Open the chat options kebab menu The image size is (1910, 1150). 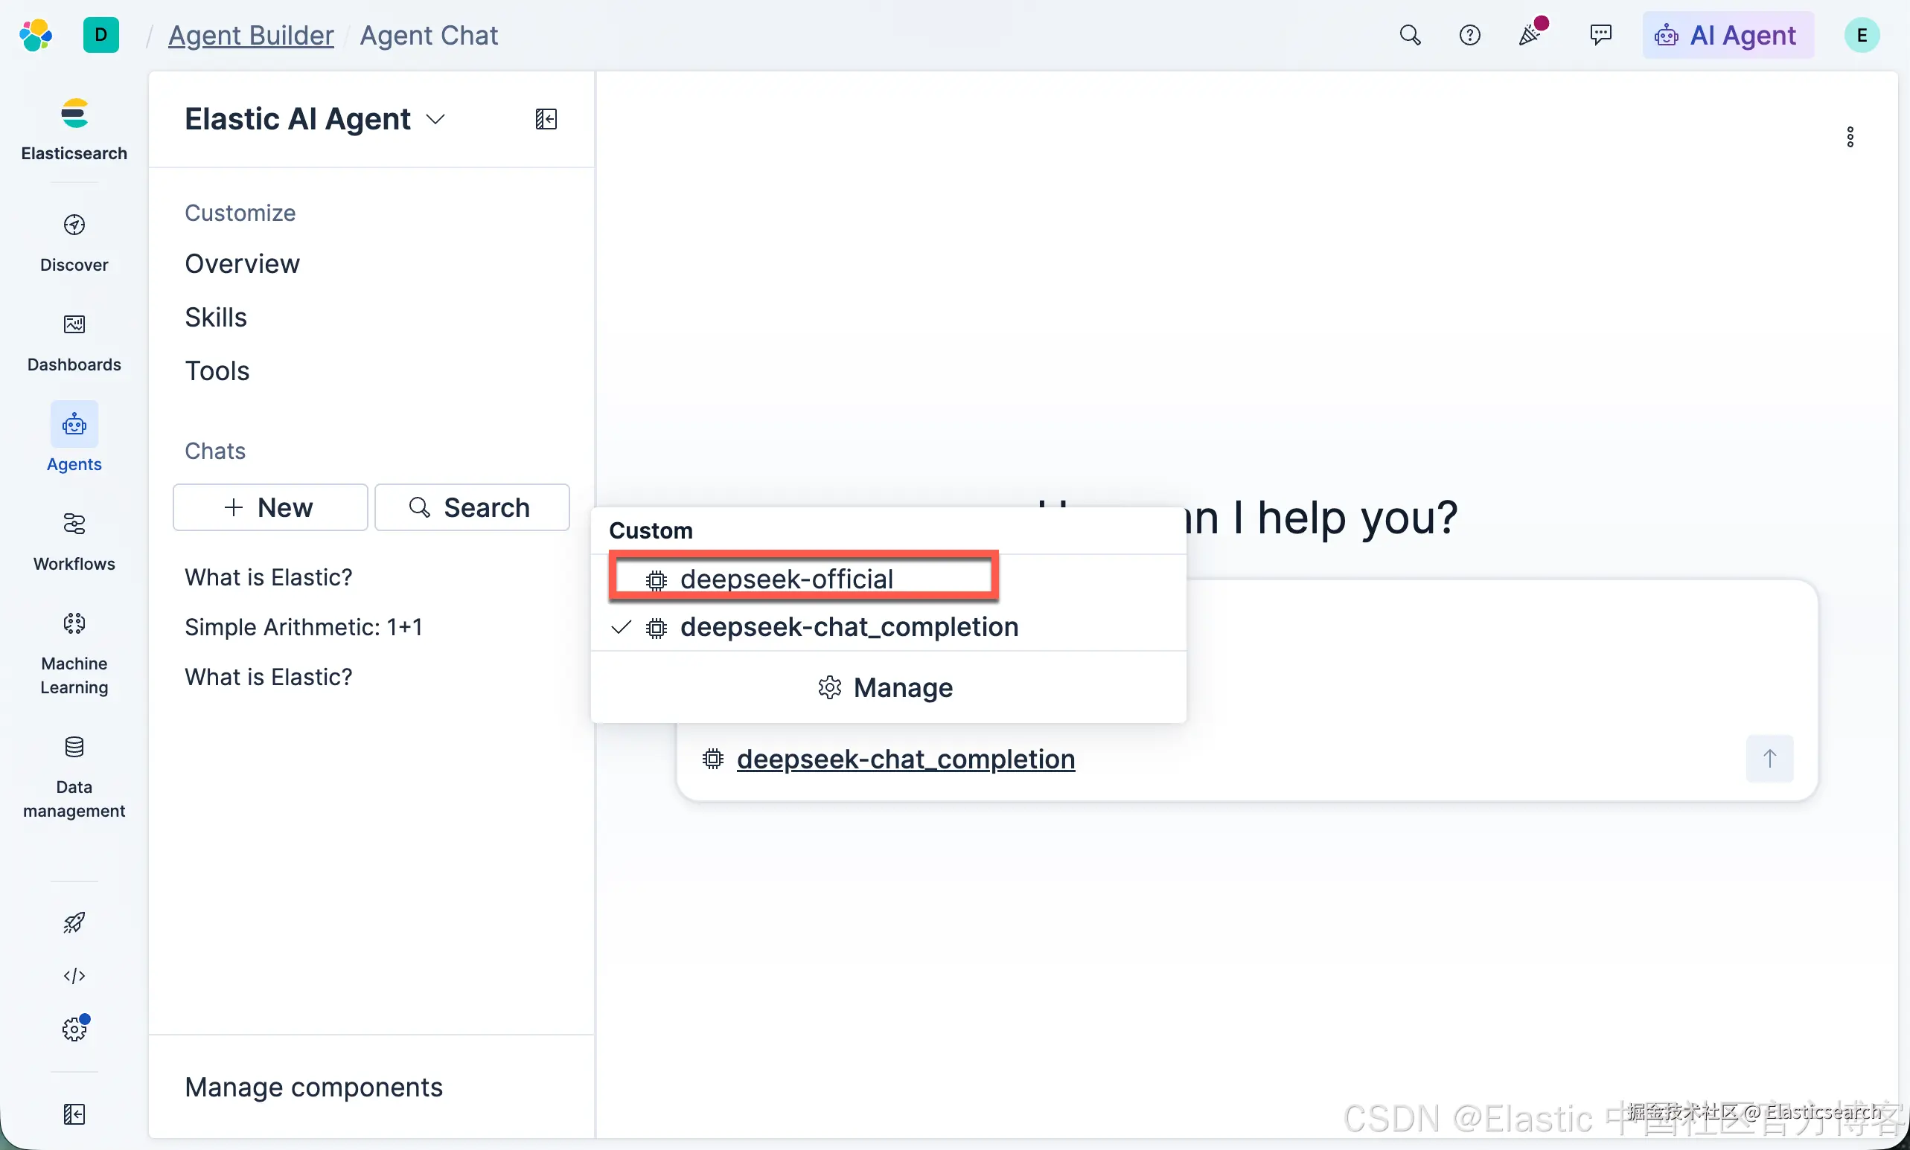[x=1850, y=137]
